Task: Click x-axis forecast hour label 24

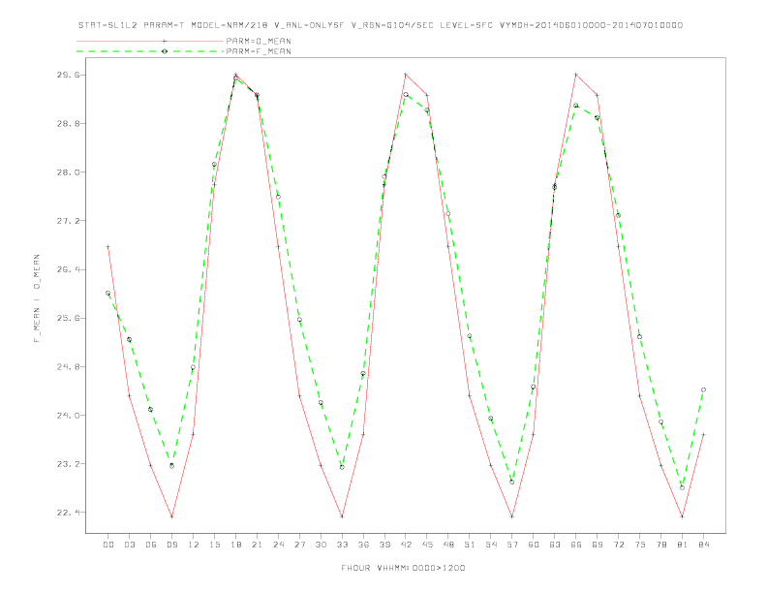Action: [278, 545]
